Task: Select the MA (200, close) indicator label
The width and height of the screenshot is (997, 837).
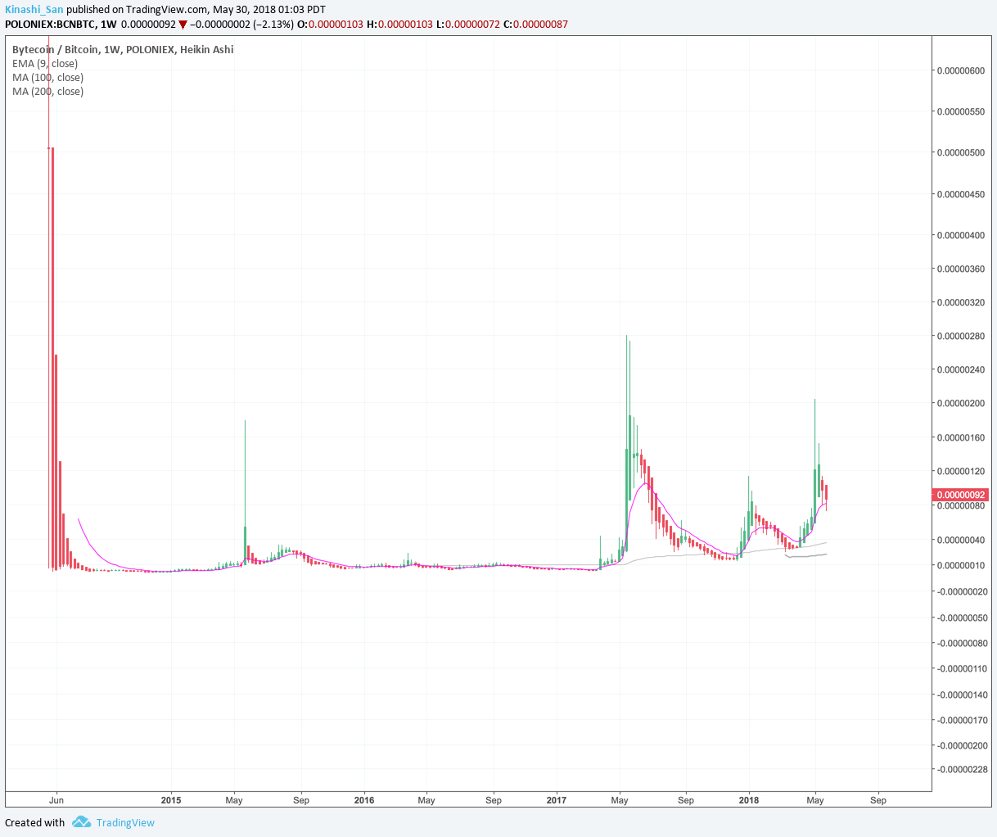Action: tap(47, 91)
